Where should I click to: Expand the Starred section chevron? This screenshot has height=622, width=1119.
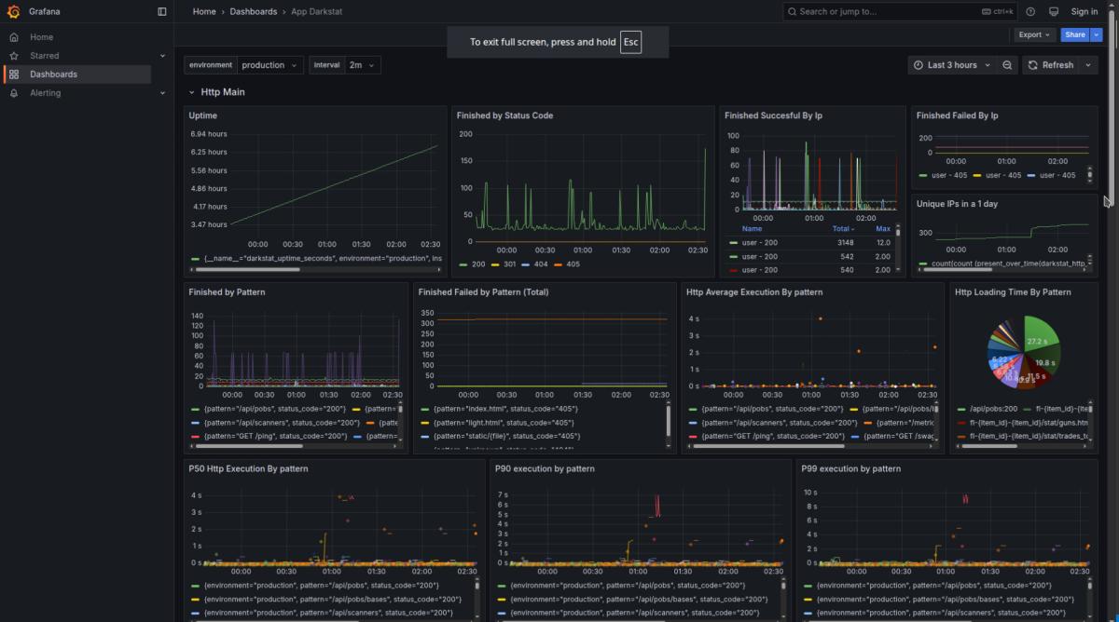pyautogui.click(x=162, y=56)
